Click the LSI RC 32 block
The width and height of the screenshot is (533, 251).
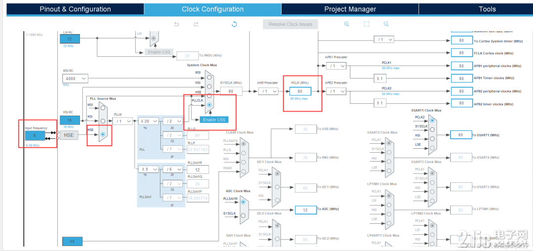(70, 39)
